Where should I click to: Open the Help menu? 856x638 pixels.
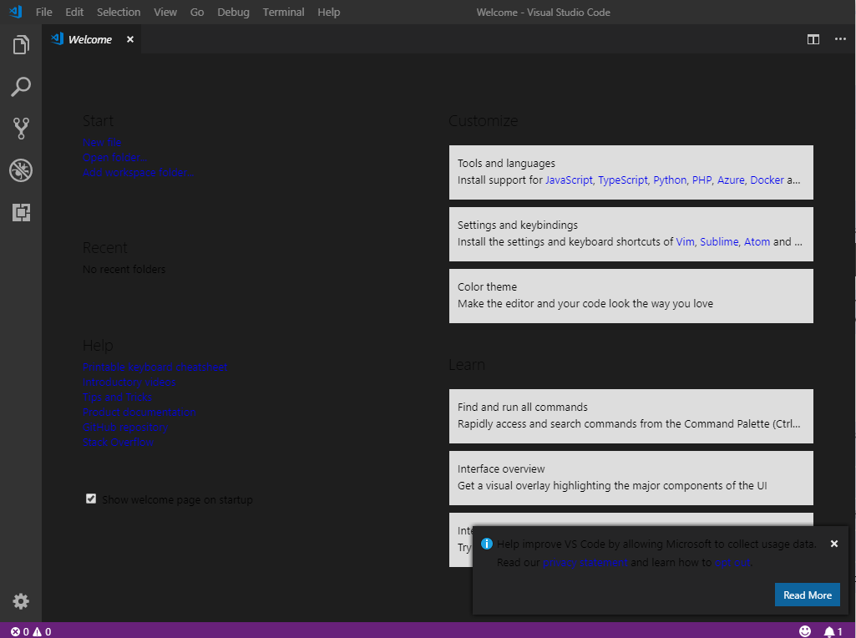329,12
